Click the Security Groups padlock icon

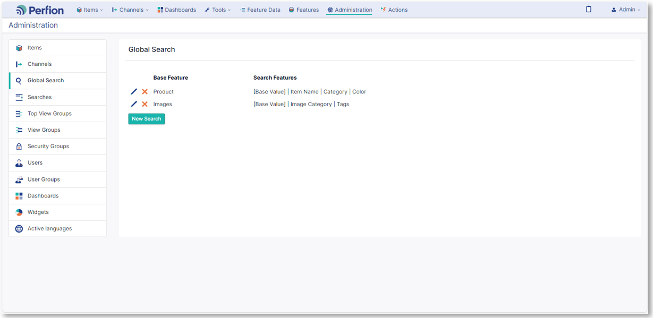[x=19, y=147]
